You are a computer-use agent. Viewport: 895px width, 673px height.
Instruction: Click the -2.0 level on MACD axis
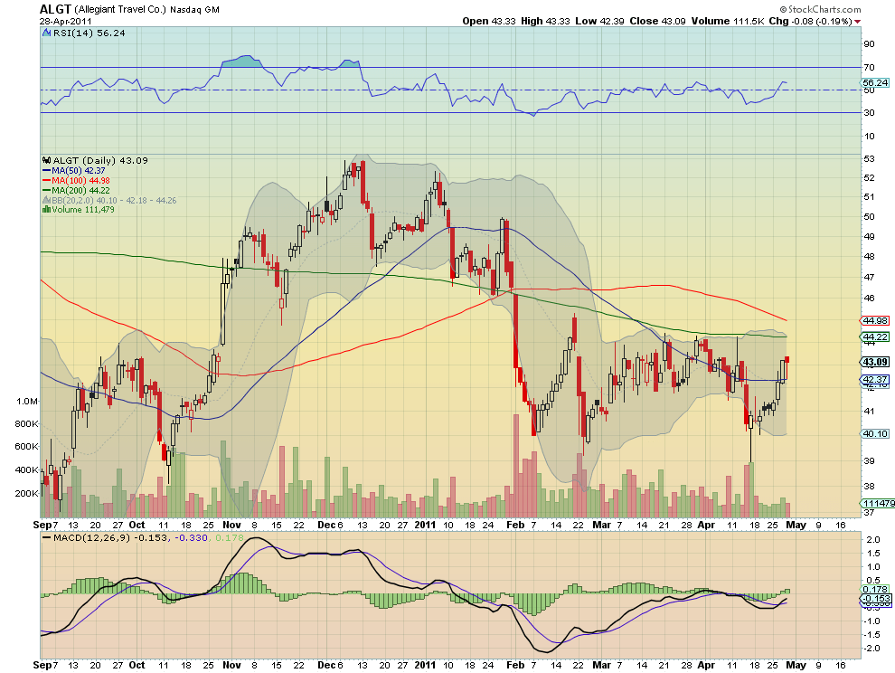coord(871,648)
